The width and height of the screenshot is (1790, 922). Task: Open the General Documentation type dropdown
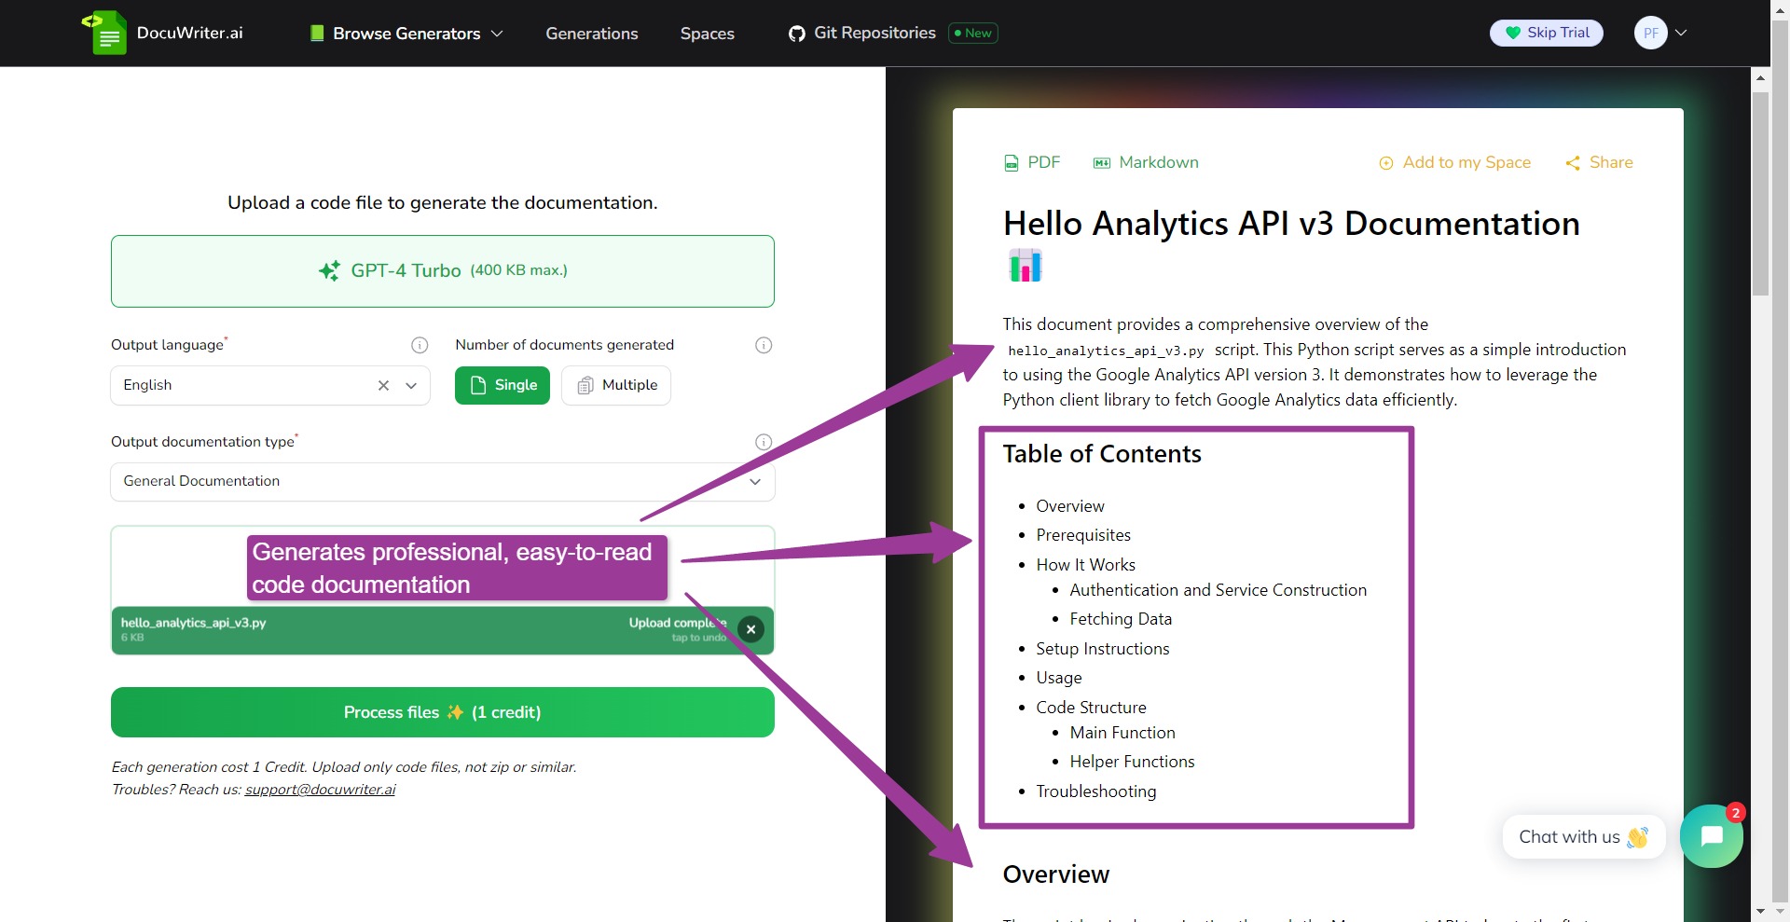point(443,481)
